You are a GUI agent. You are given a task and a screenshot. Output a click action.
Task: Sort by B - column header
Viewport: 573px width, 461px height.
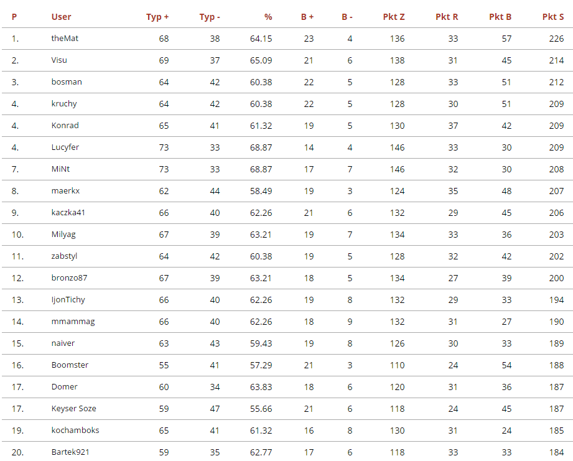(347, 17)
